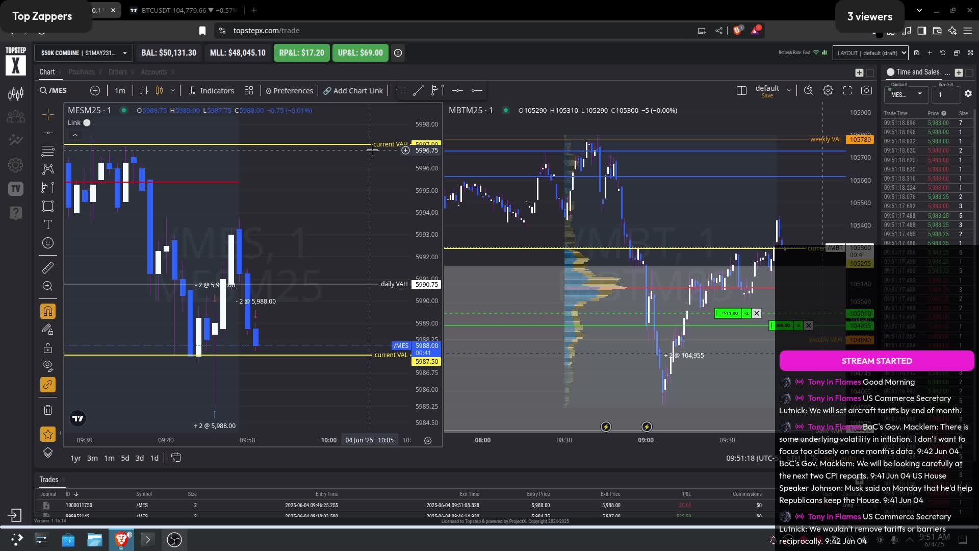979x551 pixels.
Task: Click the current VAL 5987.50 price label
Action: pyautogui.click(x=426, y=362)
